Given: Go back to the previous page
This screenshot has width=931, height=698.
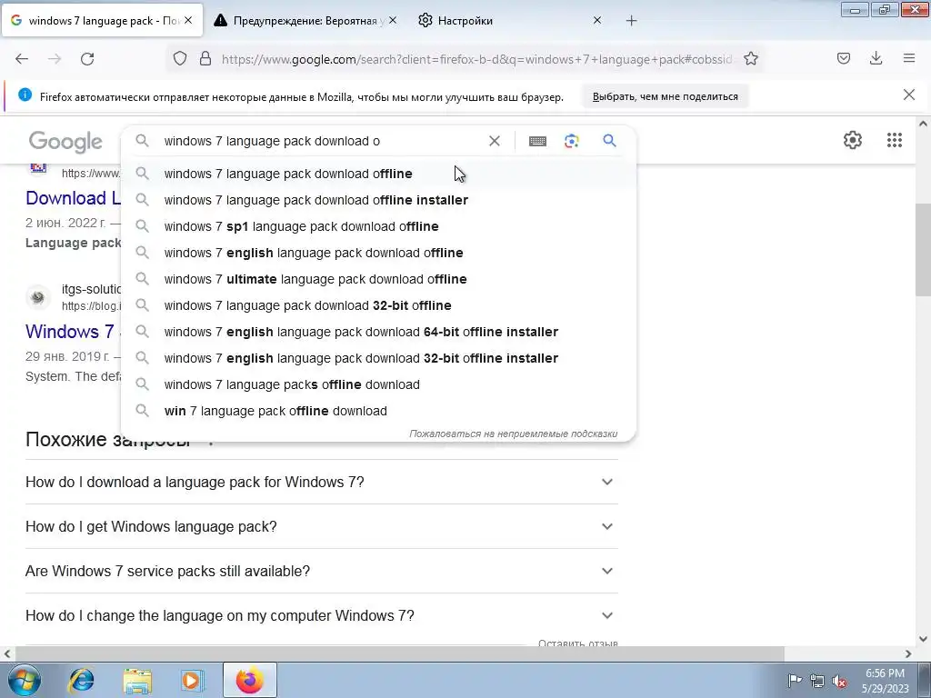Looking at the screenshot, I should coord(22,59).
